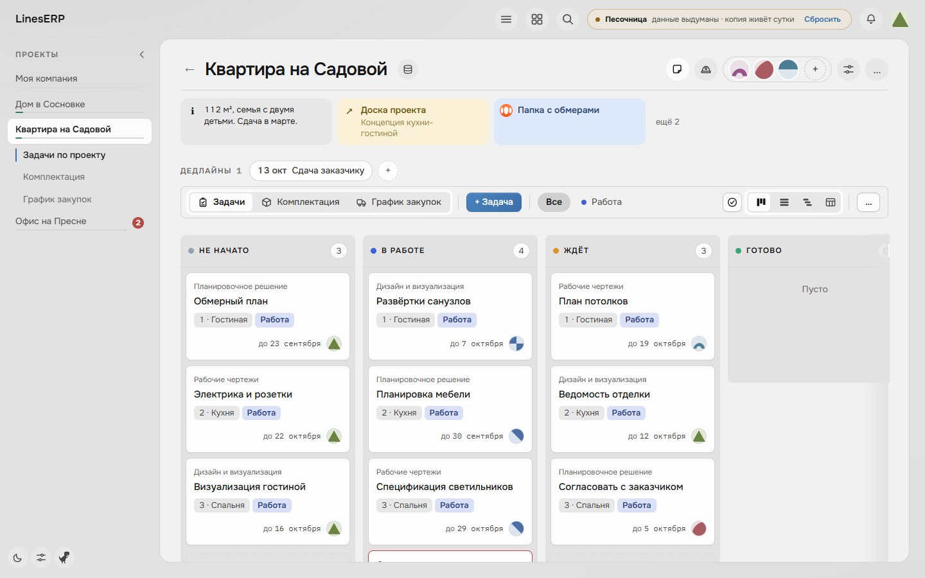Open the task toolbar ellipsis menu
Viewport: 925px width, 578px height.
pyautogui.click(x=868, y=202)
